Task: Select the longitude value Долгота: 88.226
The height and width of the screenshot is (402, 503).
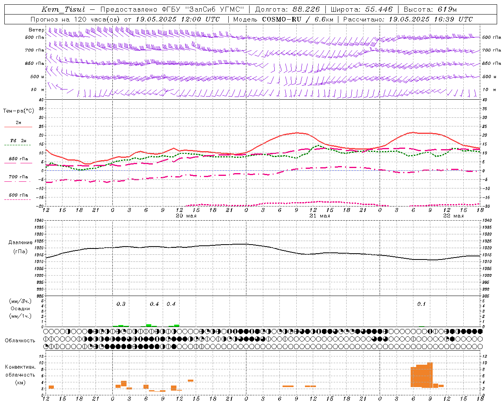Action: click(x=287, y=9)
